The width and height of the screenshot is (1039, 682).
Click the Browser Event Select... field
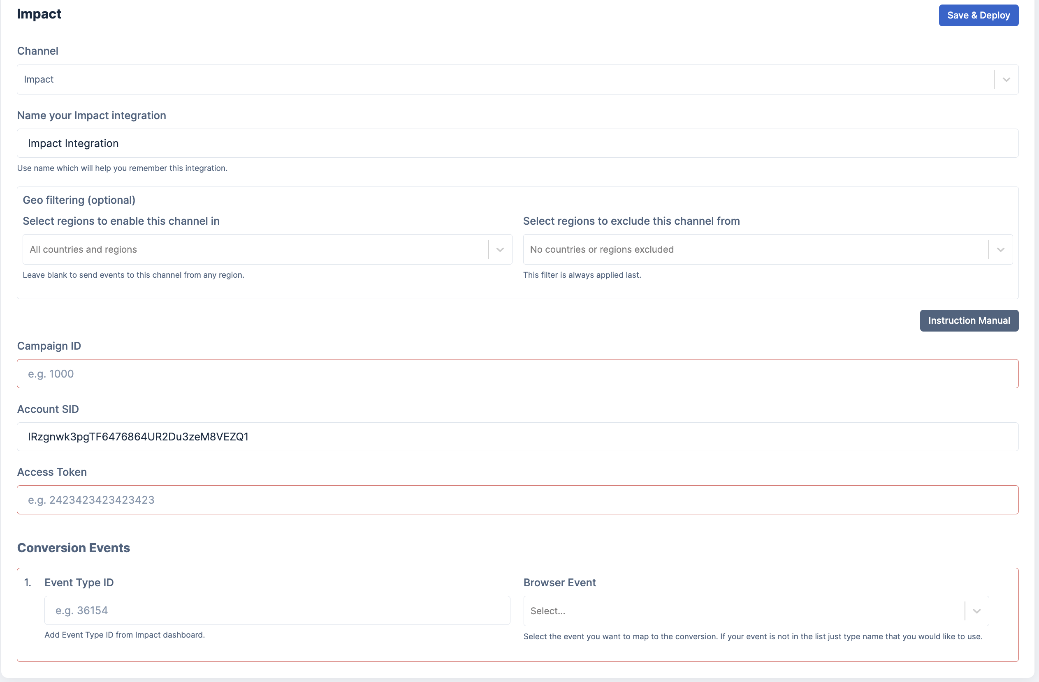click(742, 611)
